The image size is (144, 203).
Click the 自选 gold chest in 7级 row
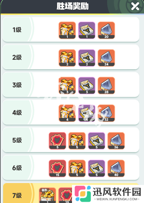tap(48, 195)
